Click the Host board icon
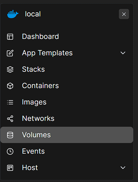Image resolution: width=138 pixels, height=182 pixels. click(x=10, y=168)
